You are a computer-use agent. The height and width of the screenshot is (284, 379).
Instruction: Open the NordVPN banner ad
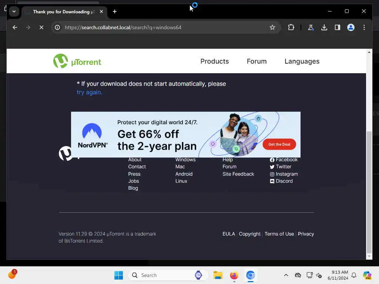186,135
